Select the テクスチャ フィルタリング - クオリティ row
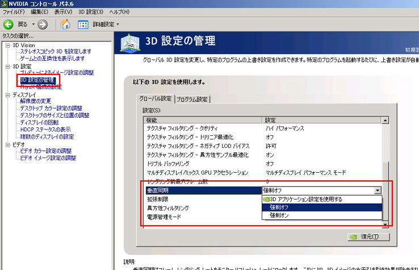Image resolution: width=419 pixels, height=270 pixels. [263, 128]
